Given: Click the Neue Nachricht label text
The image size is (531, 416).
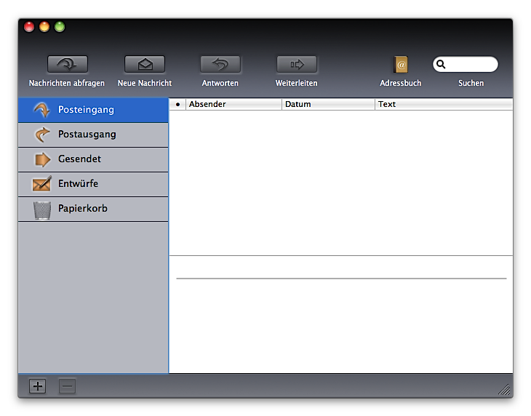Looking at the screenshot, I should [145, 83].
